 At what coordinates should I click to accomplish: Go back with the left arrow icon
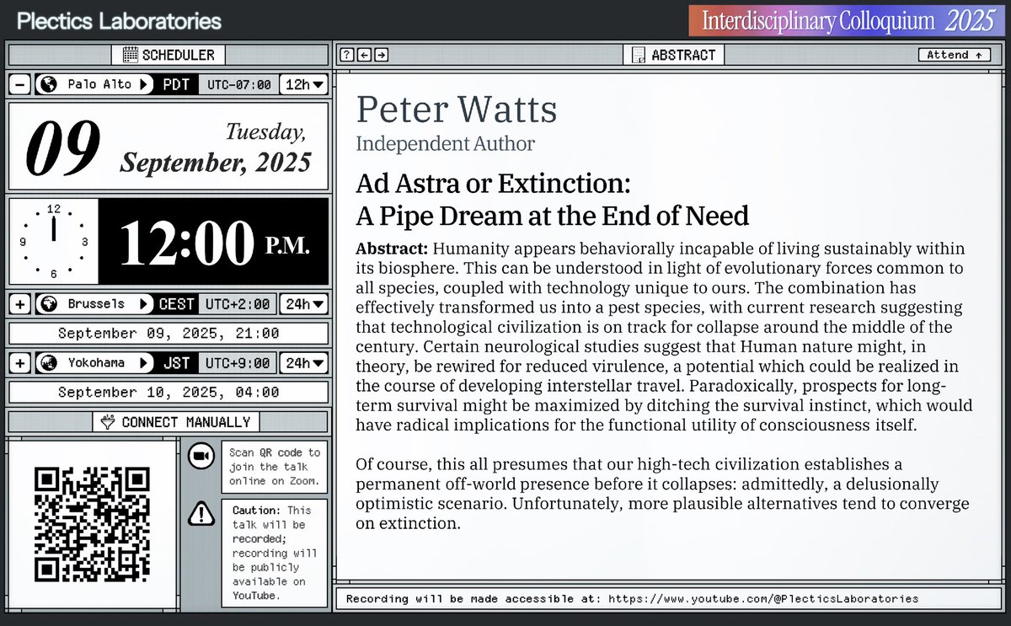pos(364,55)
